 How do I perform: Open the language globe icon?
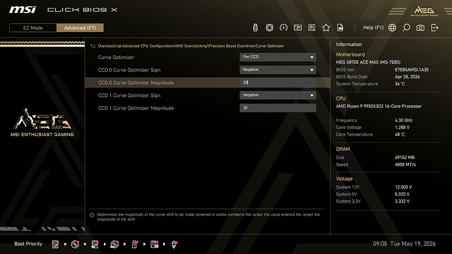pyautogui.click(x=392, y=28)
